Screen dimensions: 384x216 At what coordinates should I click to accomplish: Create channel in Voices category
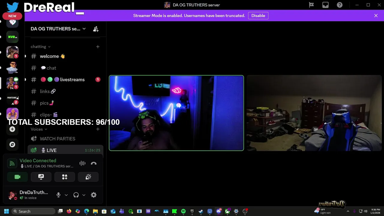pos(97,129)
